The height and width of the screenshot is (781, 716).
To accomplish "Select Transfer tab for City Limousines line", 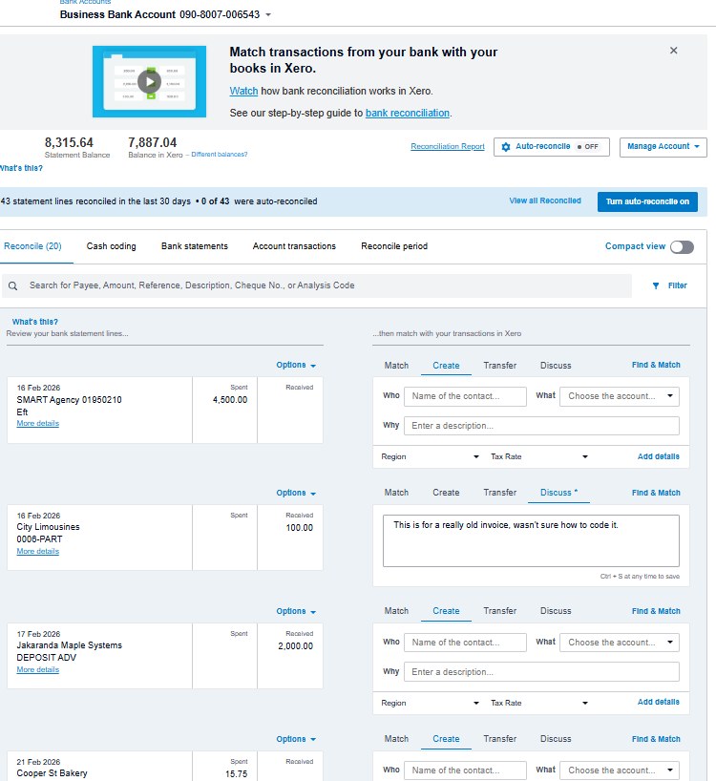I will tap(499, 493).
